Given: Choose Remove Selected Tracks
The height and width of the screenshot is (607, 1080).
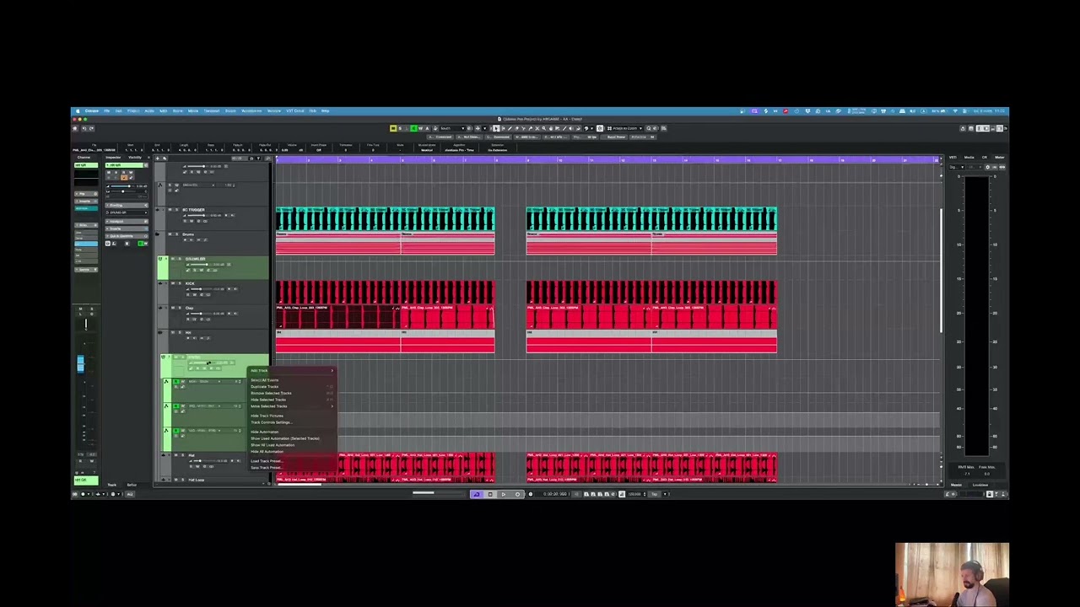Looking at the screenshot, I should [x=271, y=393].
